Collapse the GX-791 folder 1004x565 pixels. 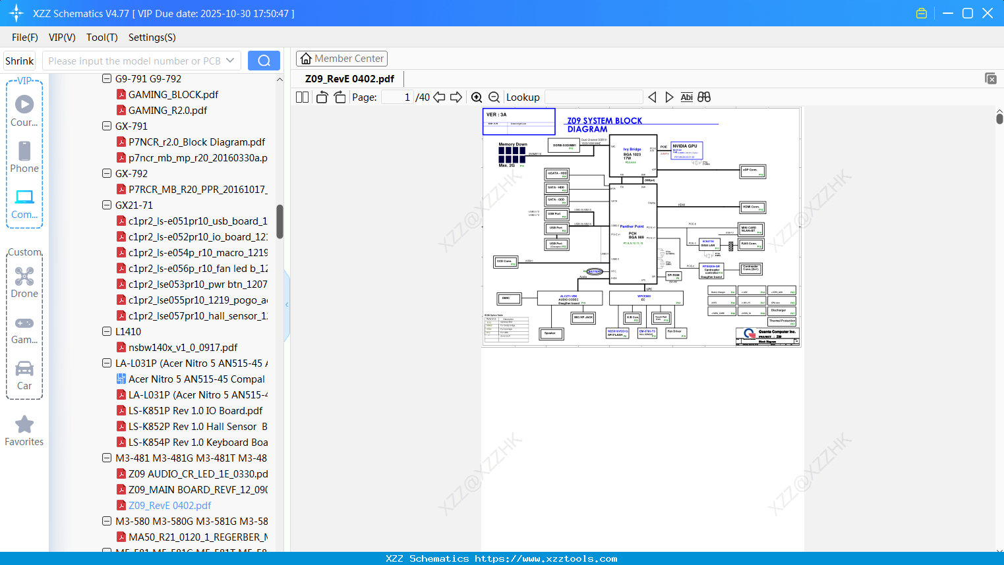point(107,126)
